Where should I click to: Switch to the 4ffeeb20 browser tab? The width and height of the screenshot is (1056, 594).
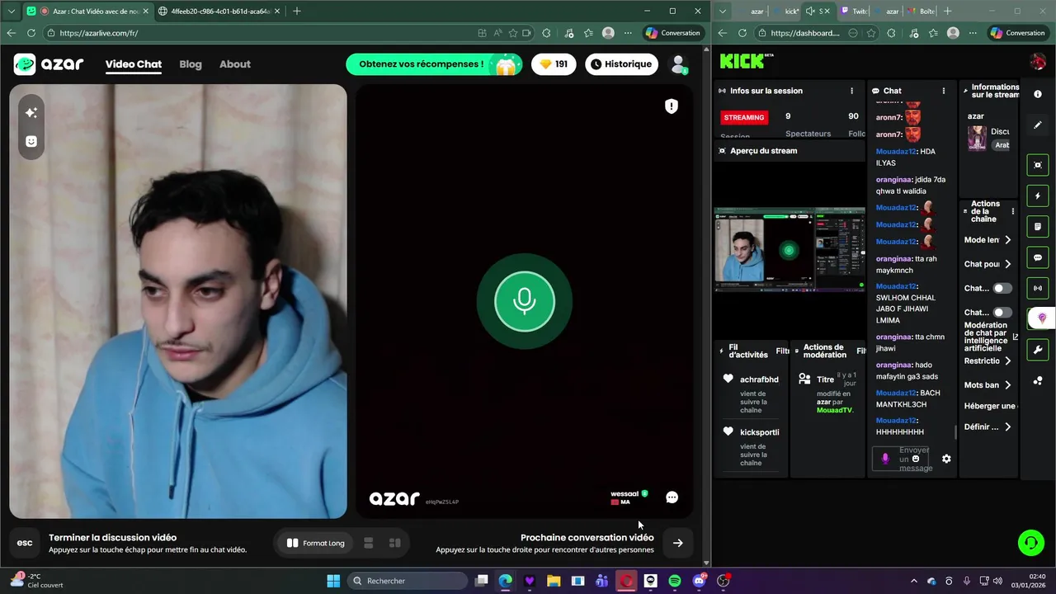(218, 11)
